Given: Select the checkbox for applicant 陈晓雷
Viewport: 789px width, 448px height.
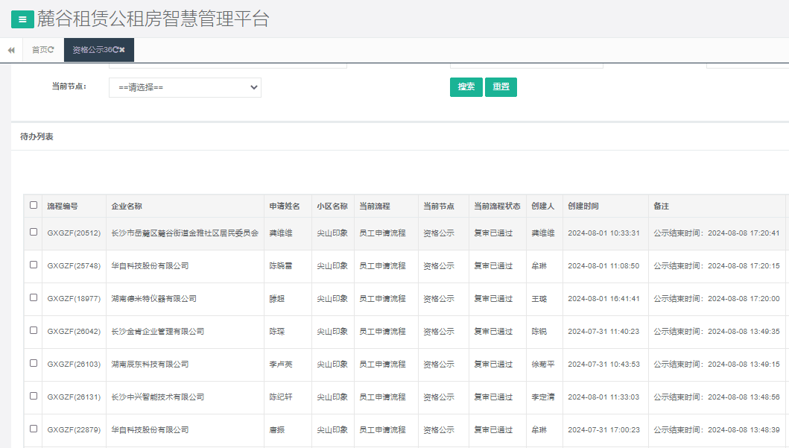Looking at the screenshot, I should coord(33,265).
